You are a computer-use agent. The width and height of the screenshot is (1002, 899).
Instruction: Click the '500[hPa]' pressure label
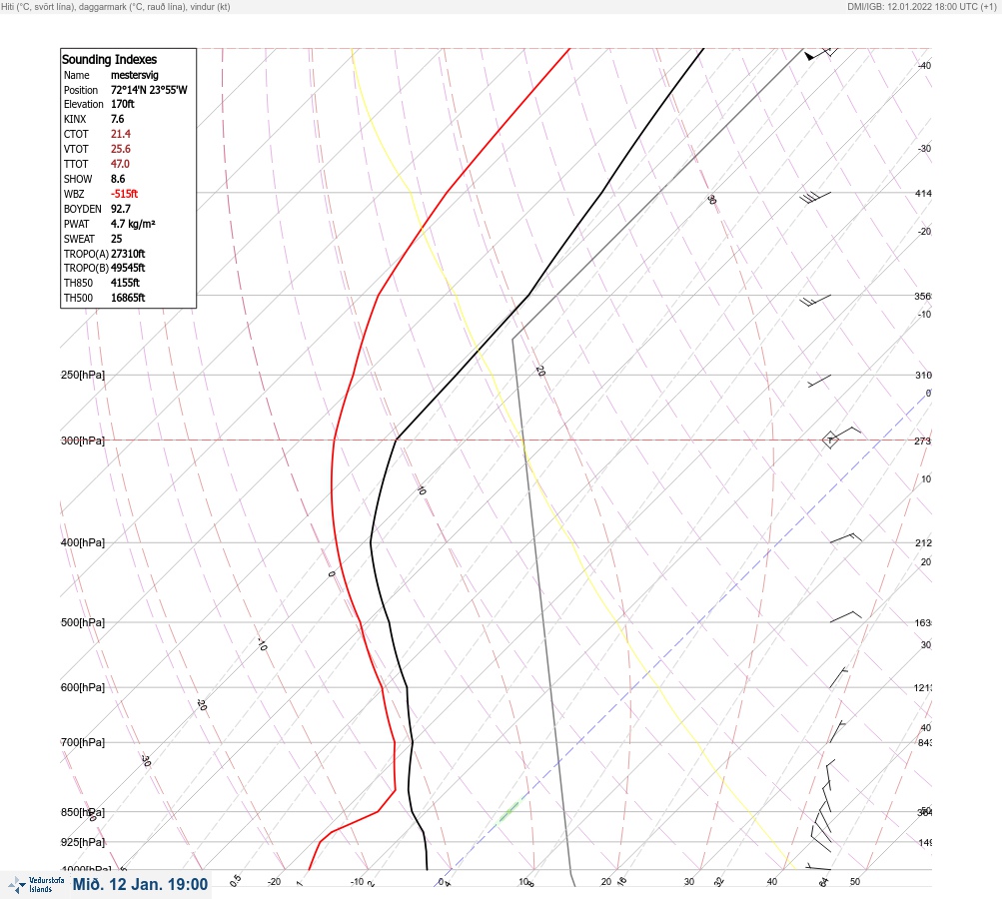(x=83, y=622)
